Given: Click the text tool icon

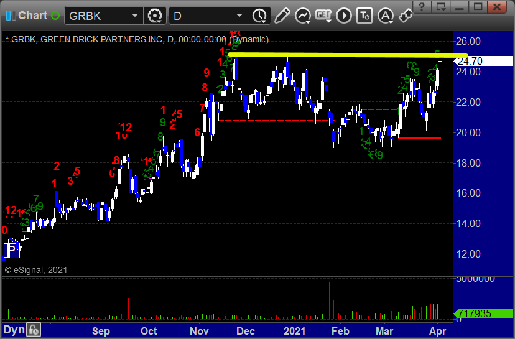Looking at the screenshot, I should pyautogui.click(x=364, y=16).
